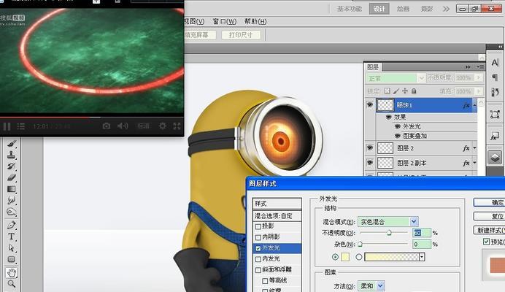This screenshot has height=292, width=505.
Task: Select the Clone Stamp tool
Action: 12,155
